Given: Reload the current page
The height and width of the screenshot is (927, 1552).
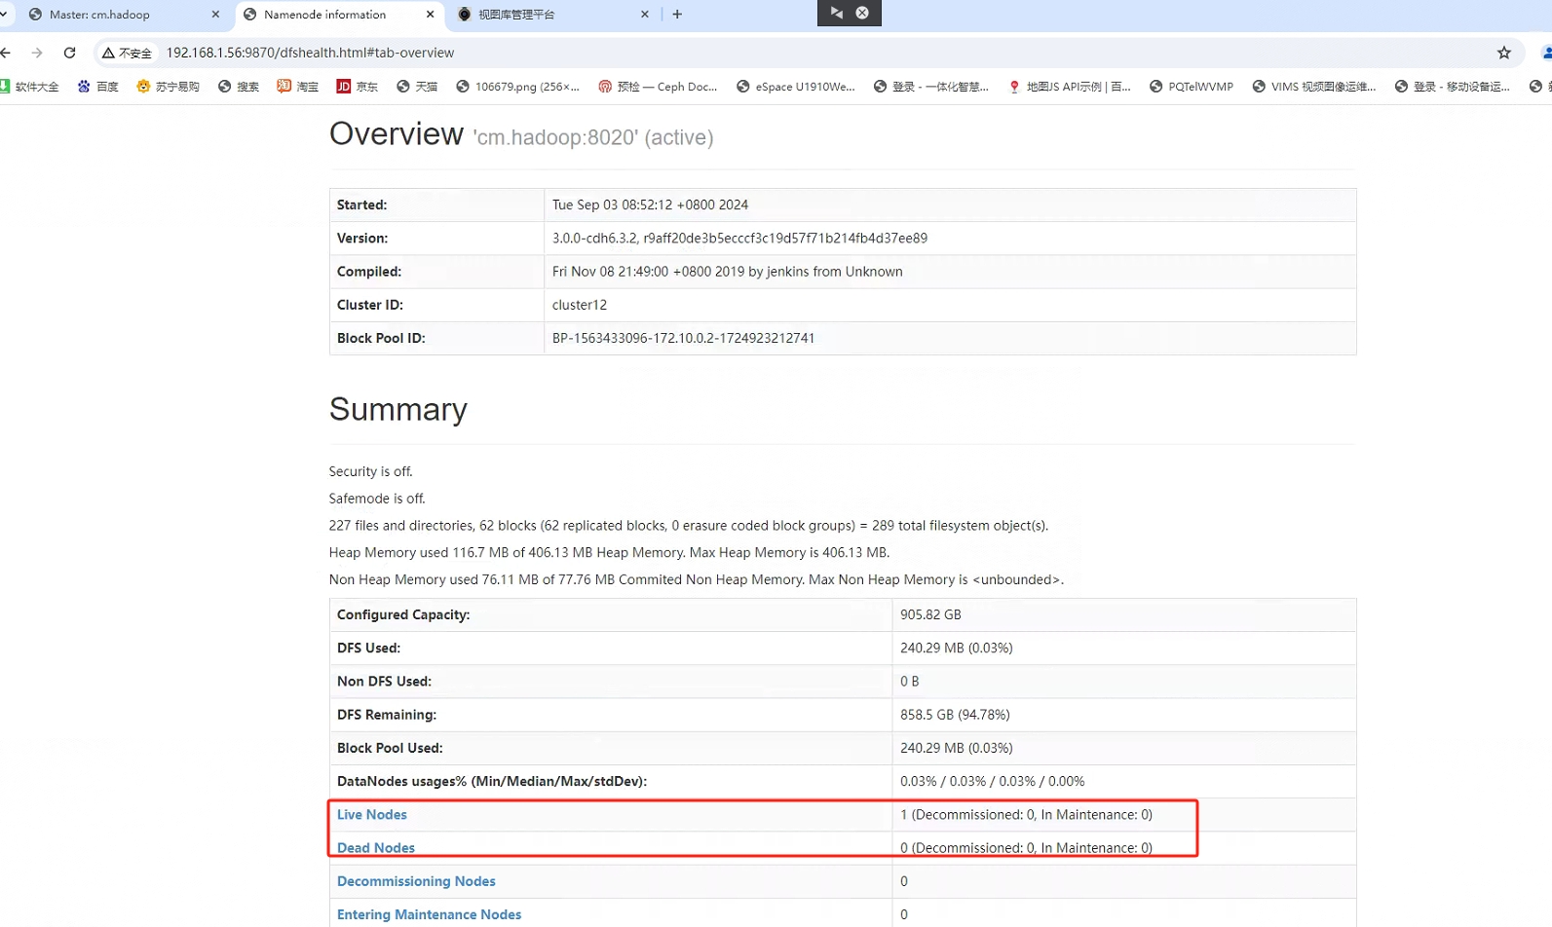Looking at the screenshot, I should pyautogui.click(x=69, y=53).
